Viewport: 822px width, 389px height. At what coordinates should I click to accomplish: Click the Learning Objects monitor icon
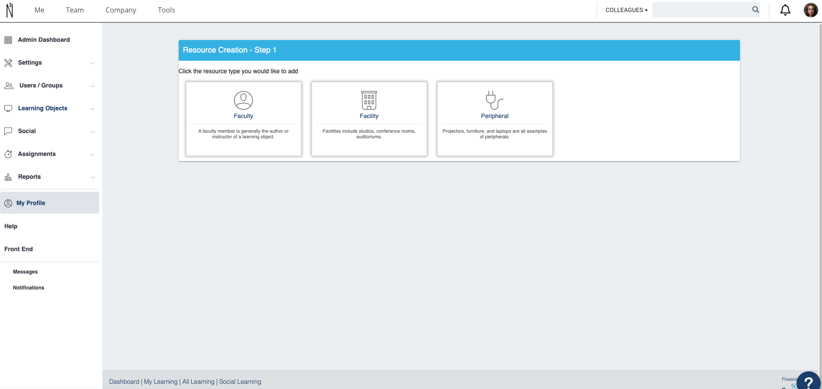tap(8, 109)
